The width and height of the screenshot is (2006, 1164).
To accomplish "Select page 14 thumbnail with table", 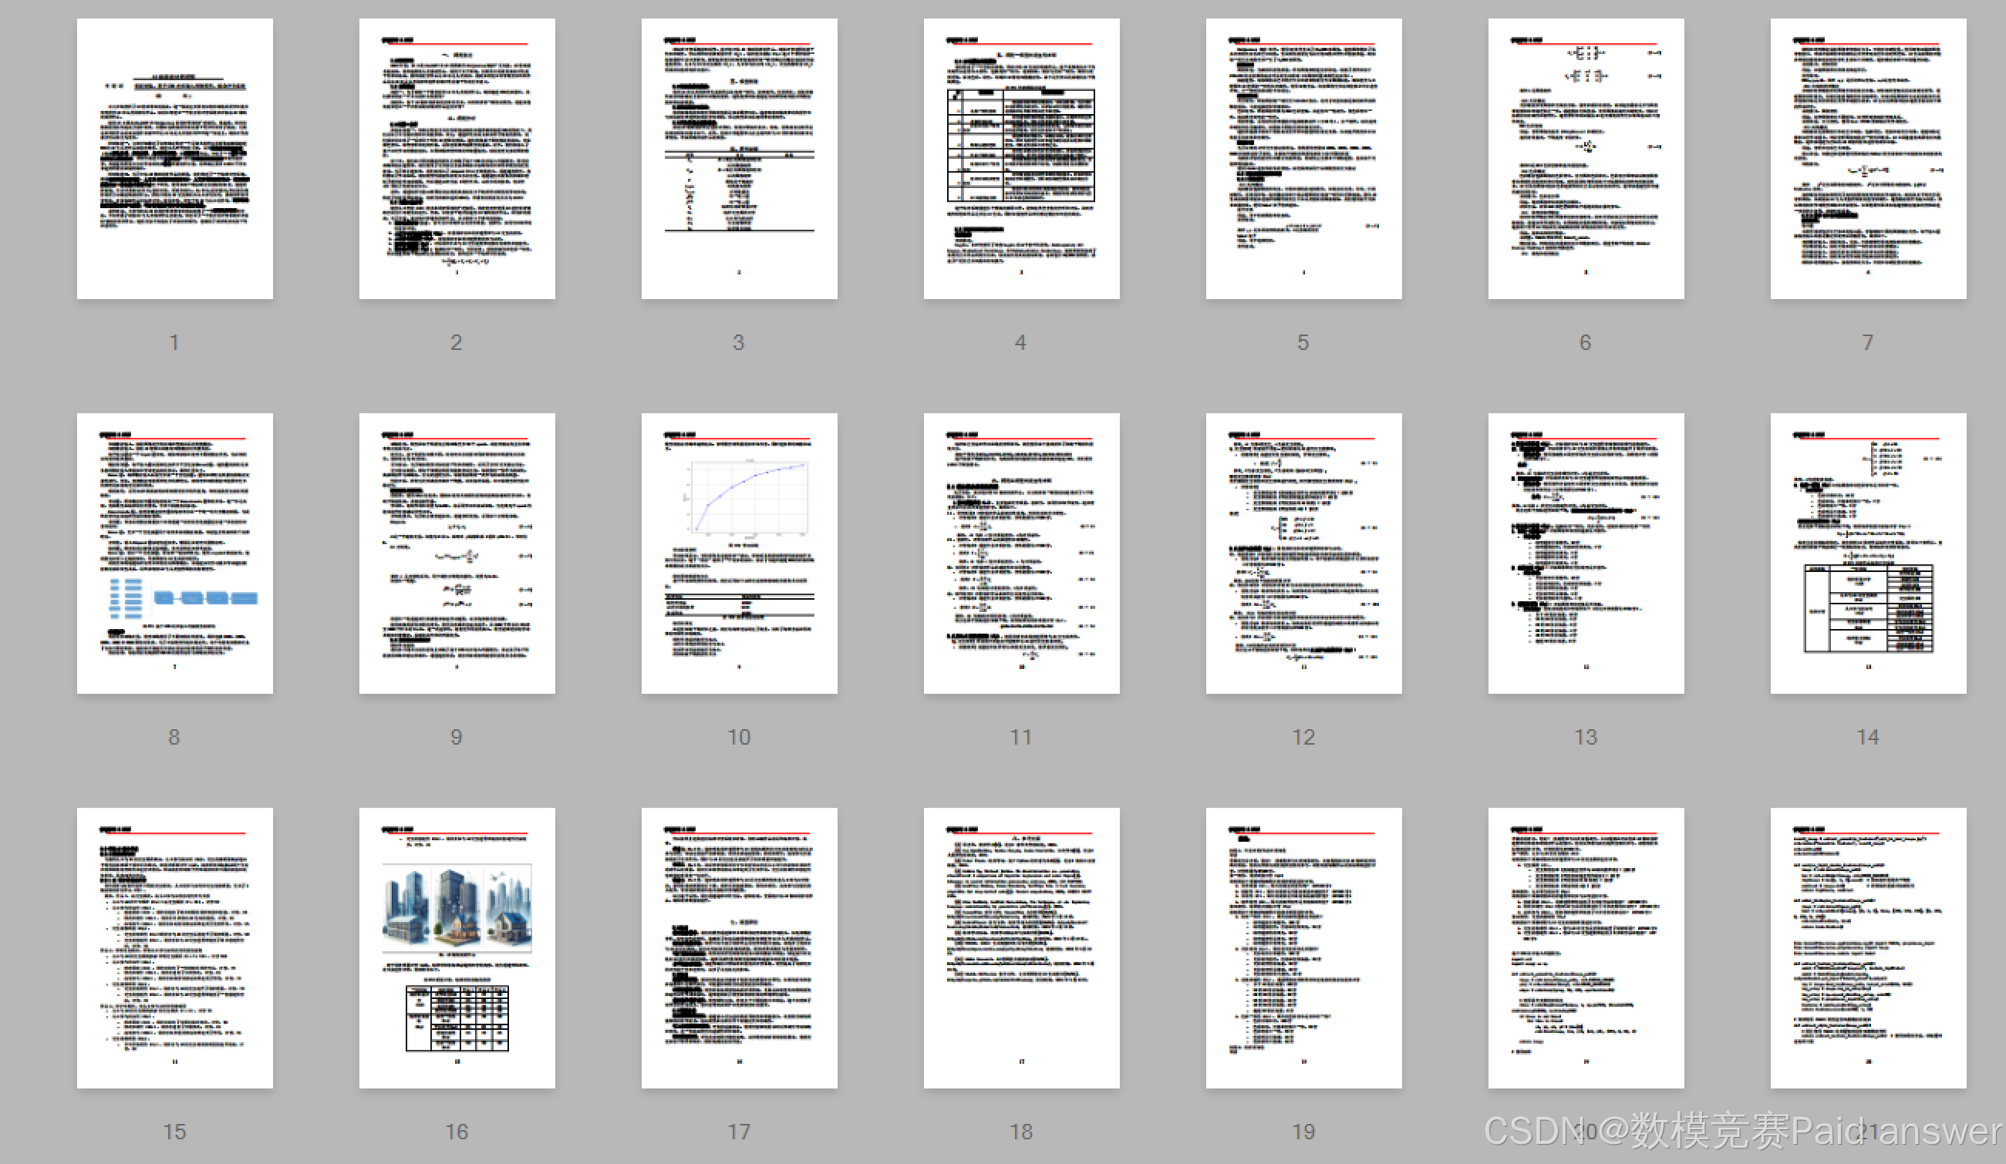I will 1867,553.
